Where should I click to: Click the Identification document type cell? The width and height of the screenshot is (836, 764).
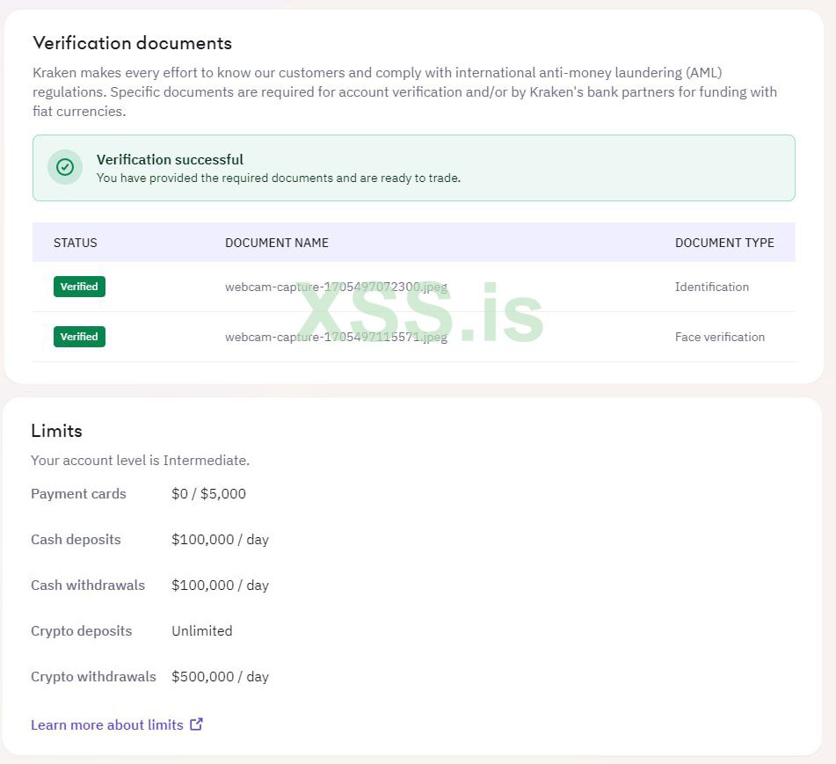click(712, 287)
